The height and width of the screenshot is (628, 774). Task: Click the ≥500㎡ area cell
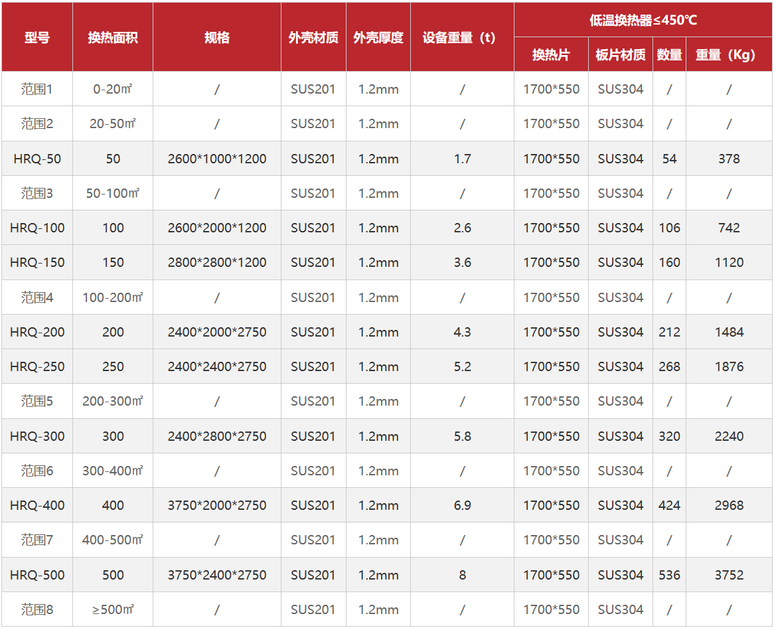click(x=113, y=609)
